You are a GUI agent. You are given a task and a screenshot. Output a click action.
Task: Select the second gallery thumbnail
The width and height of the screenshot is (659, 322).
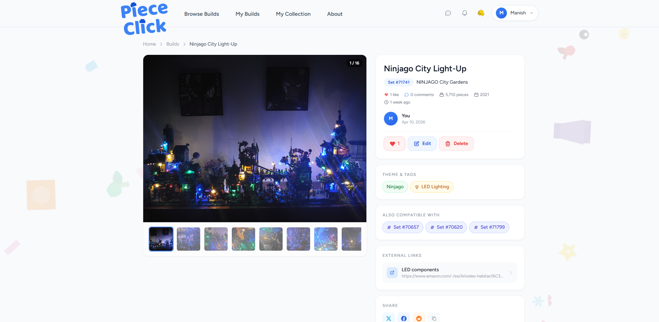[x=189, y=239]
